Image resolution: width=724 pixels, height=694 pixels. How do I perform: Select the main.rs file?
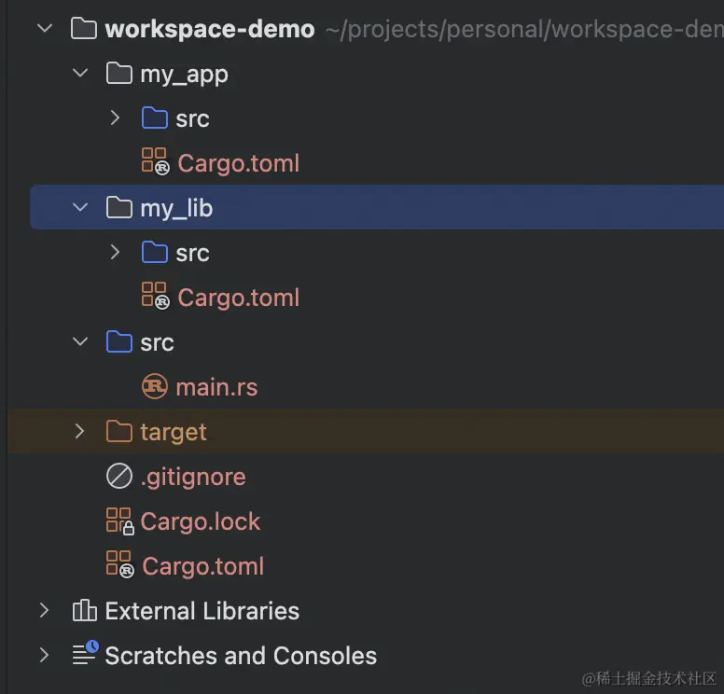(216, 386)
